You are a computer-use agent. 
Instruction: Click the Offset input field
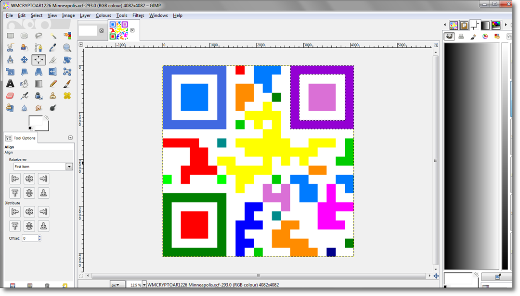tap(30, 238)
